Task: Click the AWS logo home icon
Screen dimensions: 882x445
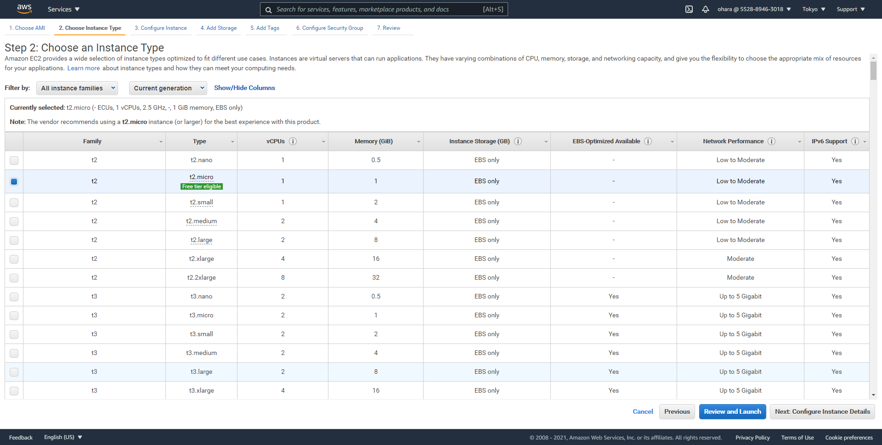Action: coord(24,9)
